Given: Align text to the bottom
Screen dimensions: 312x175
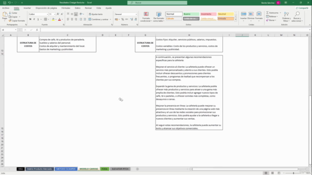Looking at the screenshot, I should 76,14.
